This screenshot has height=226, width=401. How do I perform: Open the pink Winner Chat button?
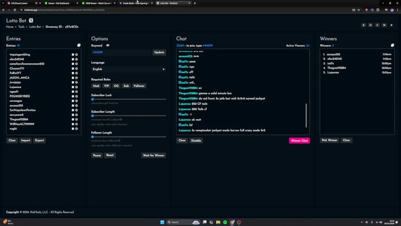299,141
